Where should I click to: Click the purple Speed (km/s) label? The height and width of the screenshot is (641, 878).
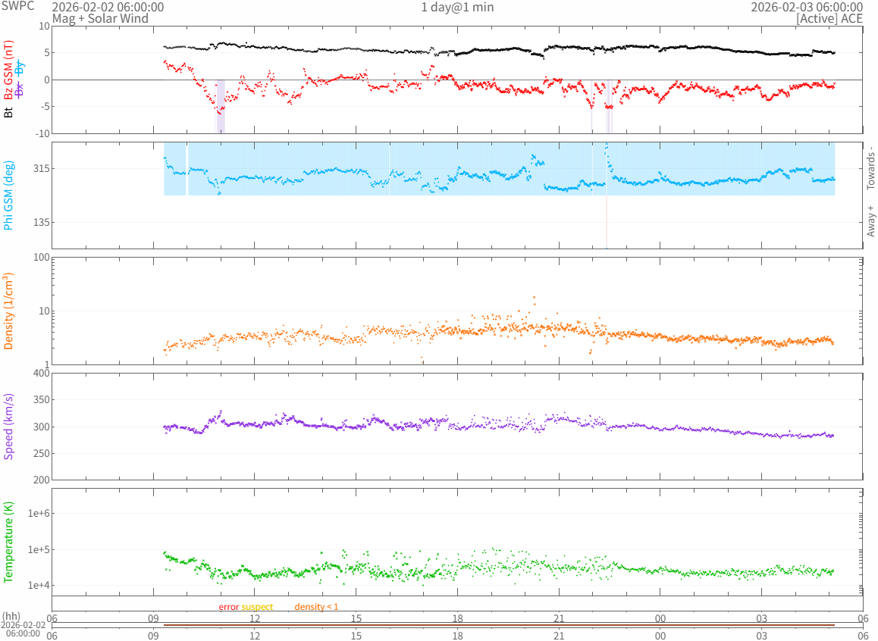click(8, 427)
